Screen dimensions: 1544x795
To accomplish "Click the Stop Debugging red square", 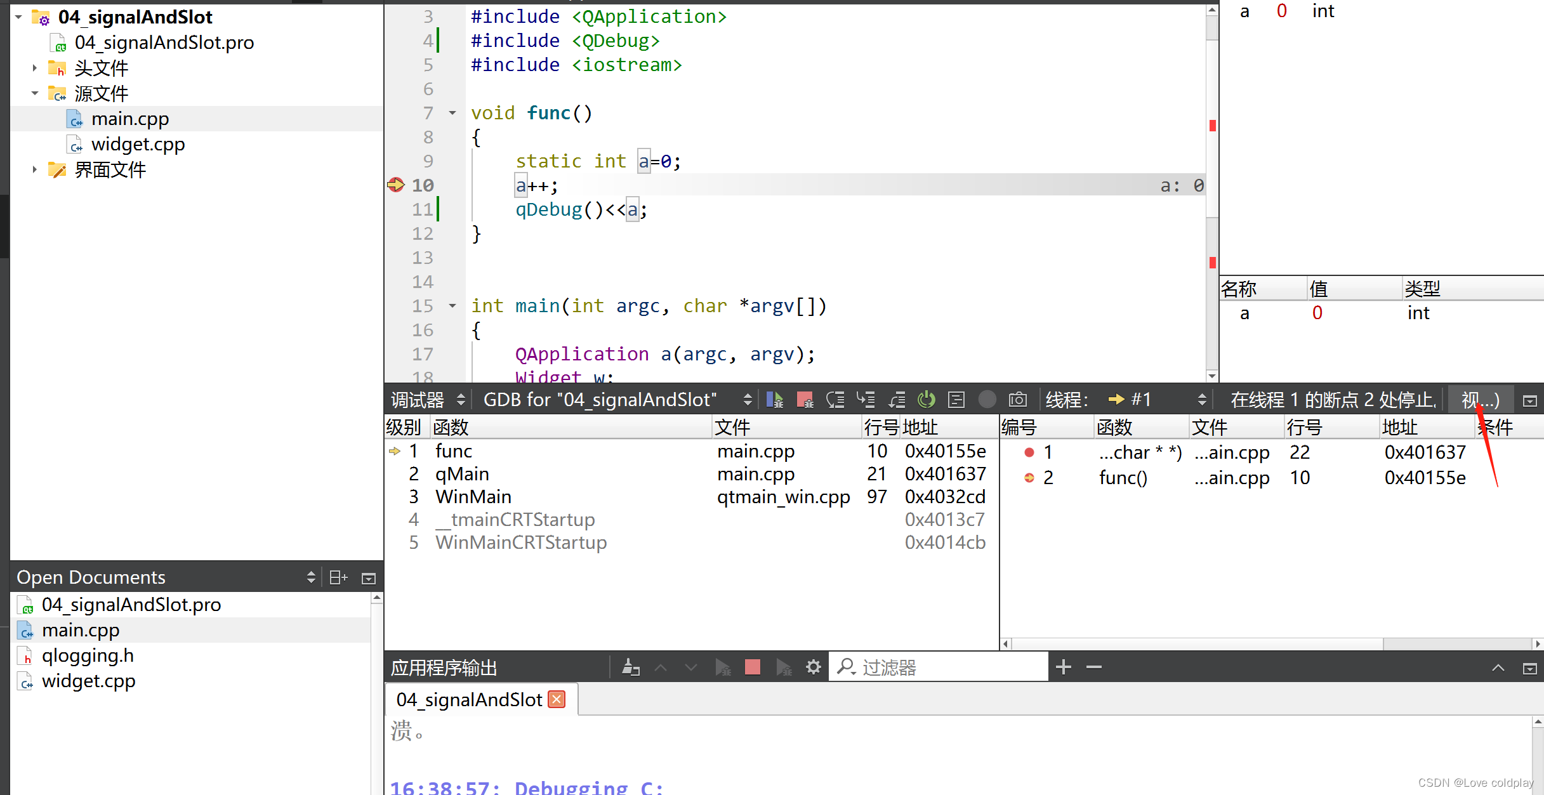I will pyautogui.click(x=752, y=666).
